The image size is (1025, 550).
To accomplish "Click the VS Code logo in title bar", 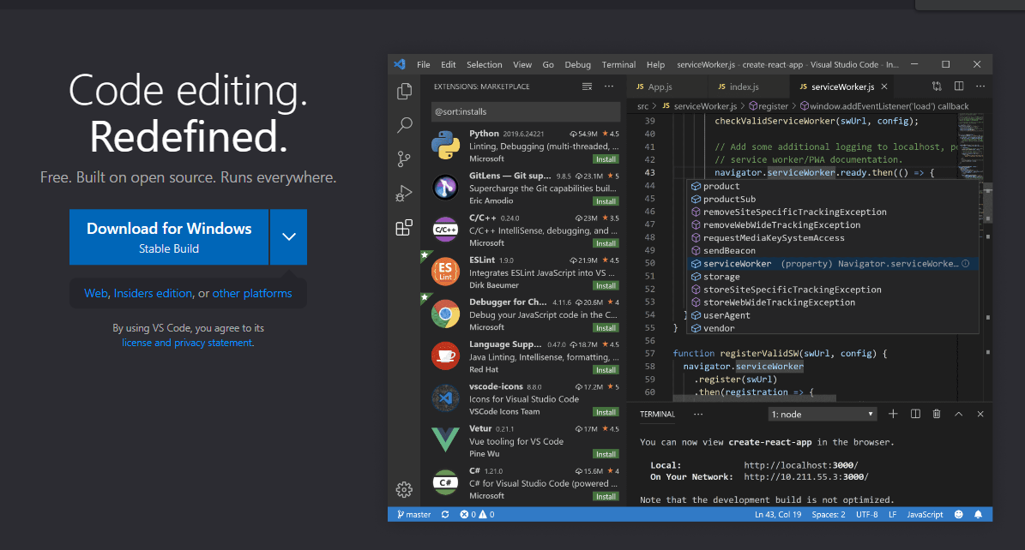I will (x=400, y=64).
